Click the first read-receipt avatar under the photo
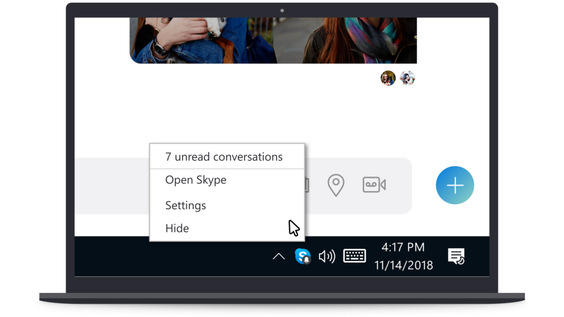 [x=388, y=78]
